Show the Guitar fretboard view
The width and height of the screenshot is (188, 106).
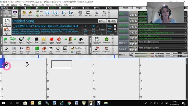(44, 50)
